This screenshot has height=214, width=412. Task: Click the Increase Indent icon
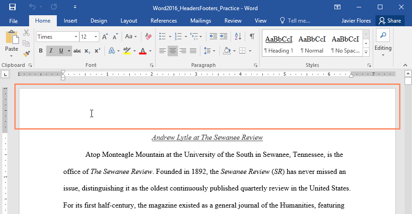click(x=224, y=36)
